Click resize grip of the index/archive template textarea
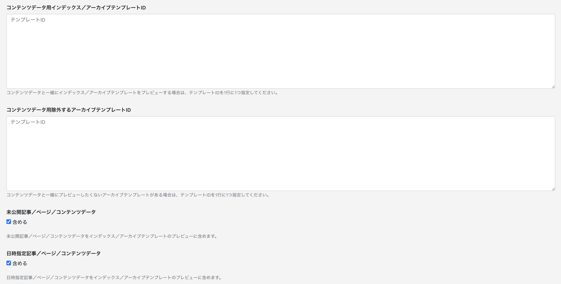This screenshot has height=284, width=561. (553, 87)
